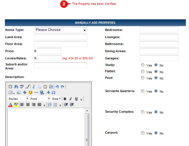Viewport: 189px width, 146px height.
Task: Select No for Flatlet
Action: click(x=156, y=71)
